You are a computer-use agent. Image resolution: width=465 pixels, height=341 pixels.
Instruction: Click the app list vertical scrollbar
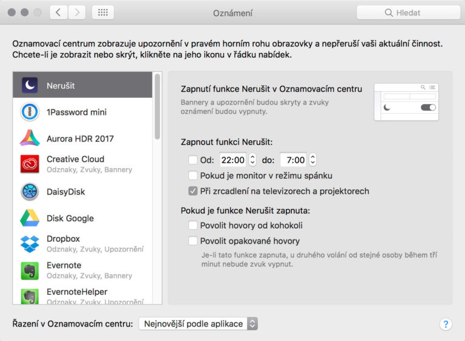pos(157,106)
